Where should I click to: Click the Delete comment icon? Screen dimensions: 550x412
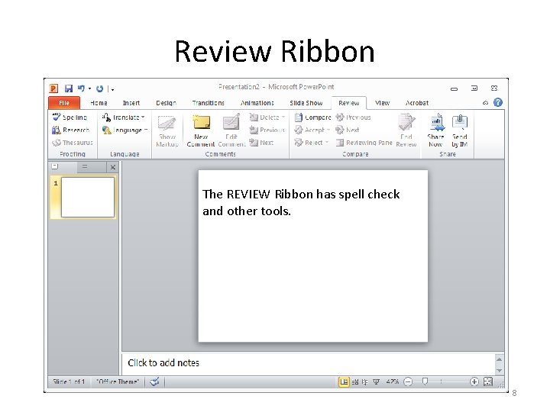click(x=254, y=117)
